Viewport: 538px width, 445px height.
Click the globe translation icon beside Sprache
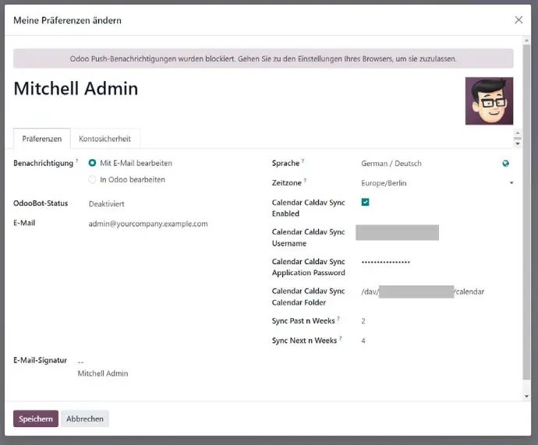(506, 164)
